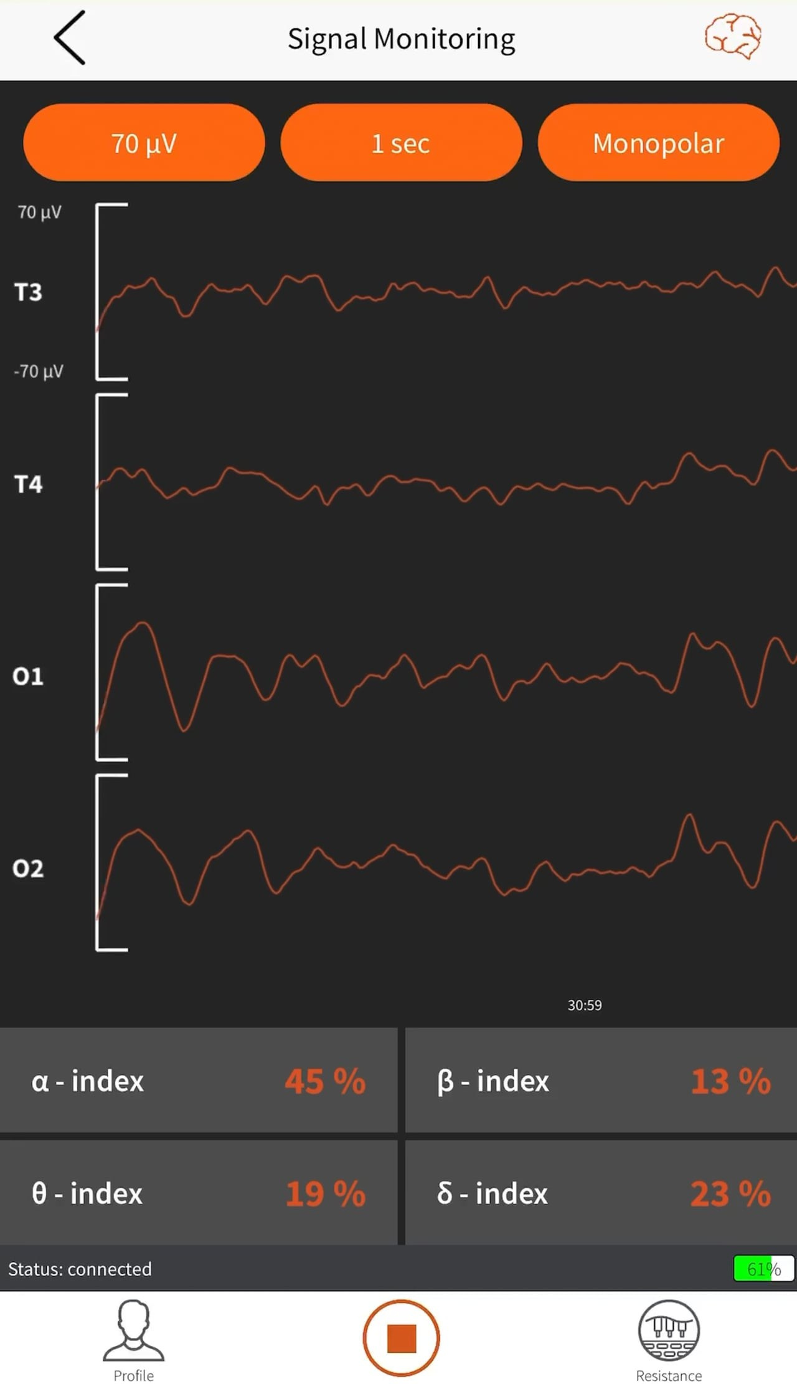This screenshot has width=797, height=1384.
Task: Tap the delta index panel
Action: (x=601, y=1193)
